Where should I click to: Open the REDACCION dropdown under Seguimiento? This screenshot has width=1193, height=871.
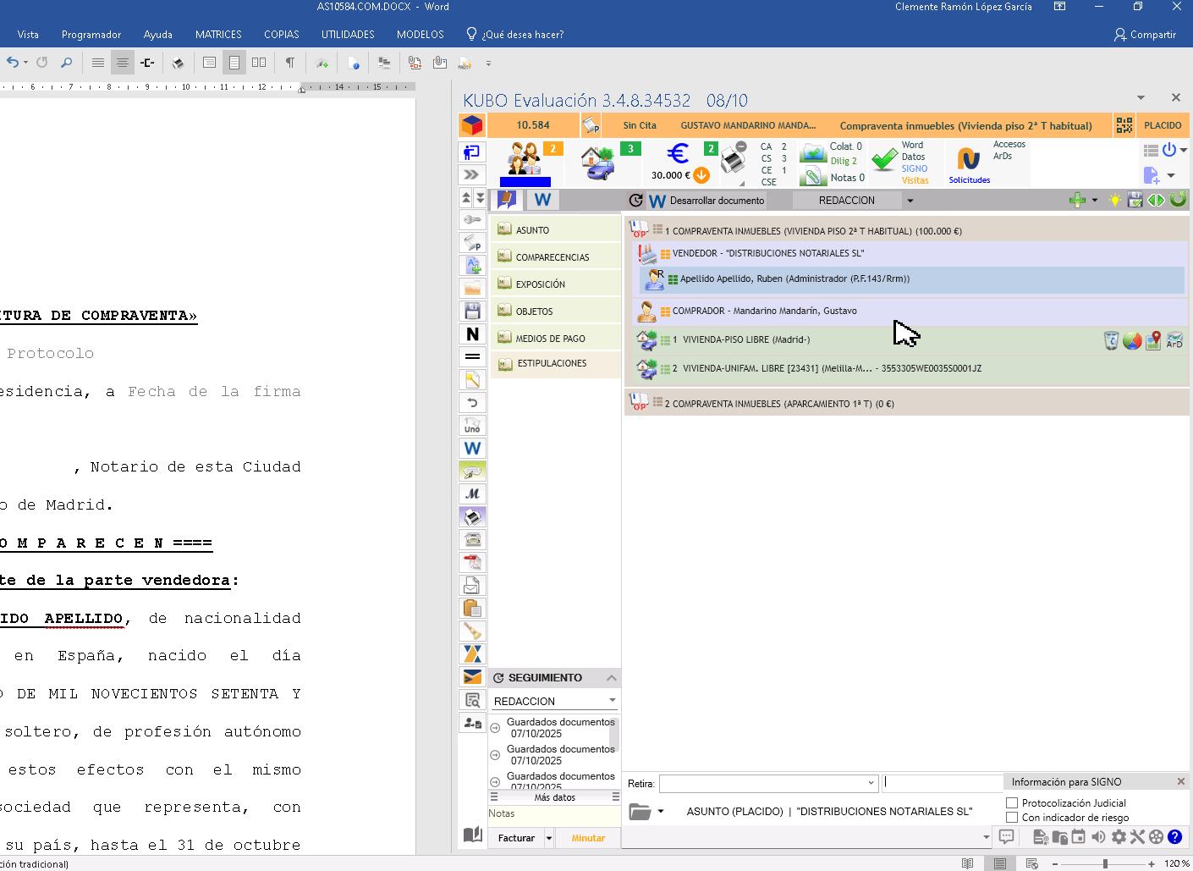(612, 701)
